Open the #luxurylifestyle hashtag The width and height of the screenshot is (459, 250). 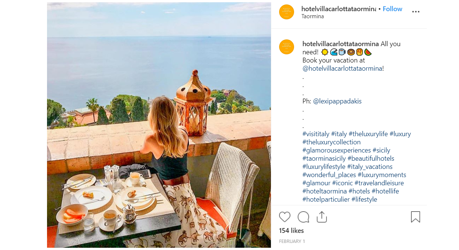(x=324, y=167)
